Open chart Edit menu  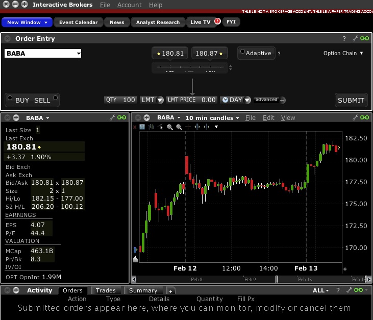268,118
